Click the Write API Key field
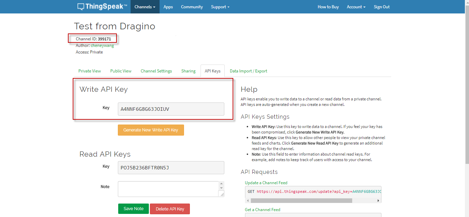The width and height of the screenshot is (469, 217). tap(171, 109)
